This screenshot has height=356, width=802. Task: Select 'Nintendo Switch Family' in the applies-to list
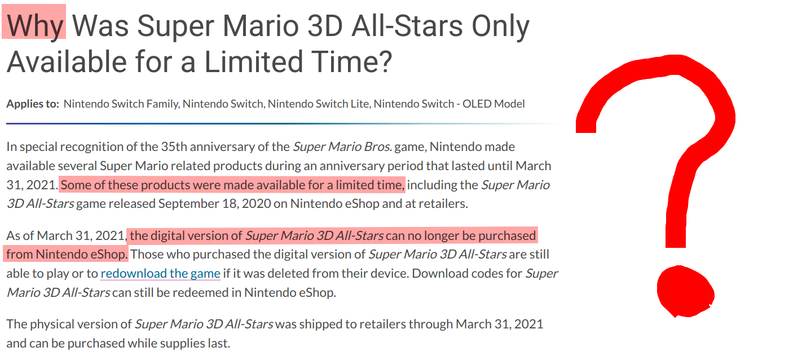121,104
